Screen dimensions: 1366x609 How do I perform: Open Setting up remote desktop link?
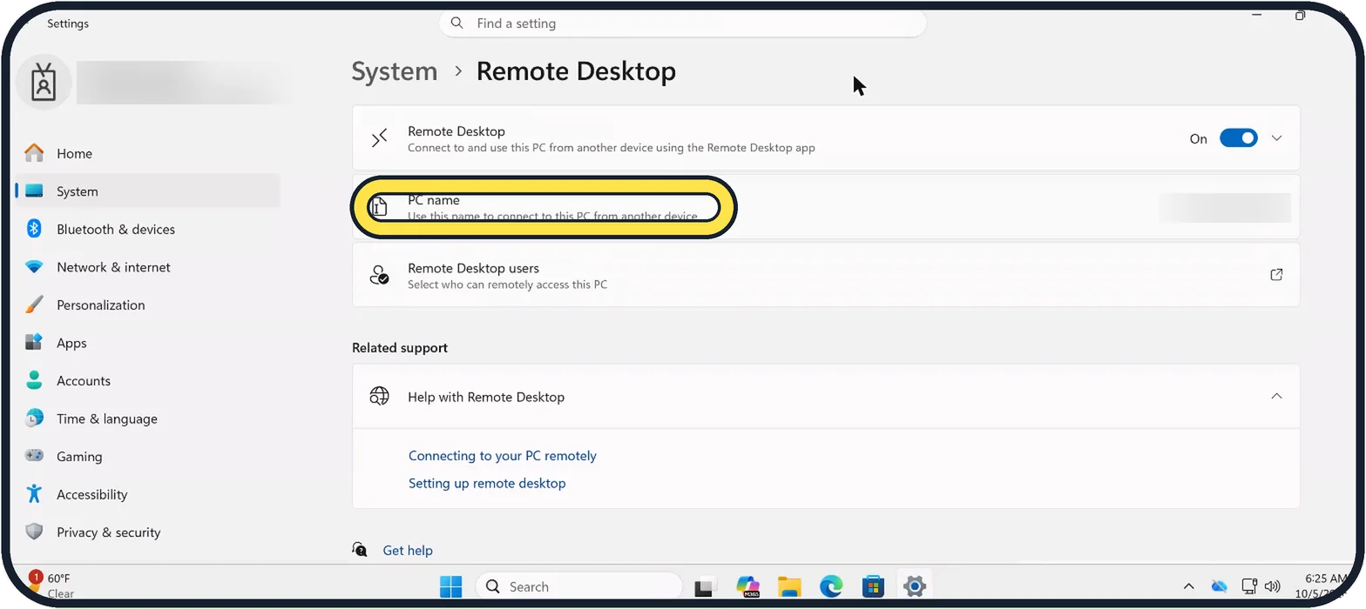coord(487,483)
